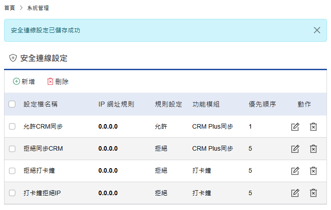Image resolution: width=331 pixels, height=210 pixels.
Task: Edit the 拒絕同步CRM rule
Action: point(295,149)
